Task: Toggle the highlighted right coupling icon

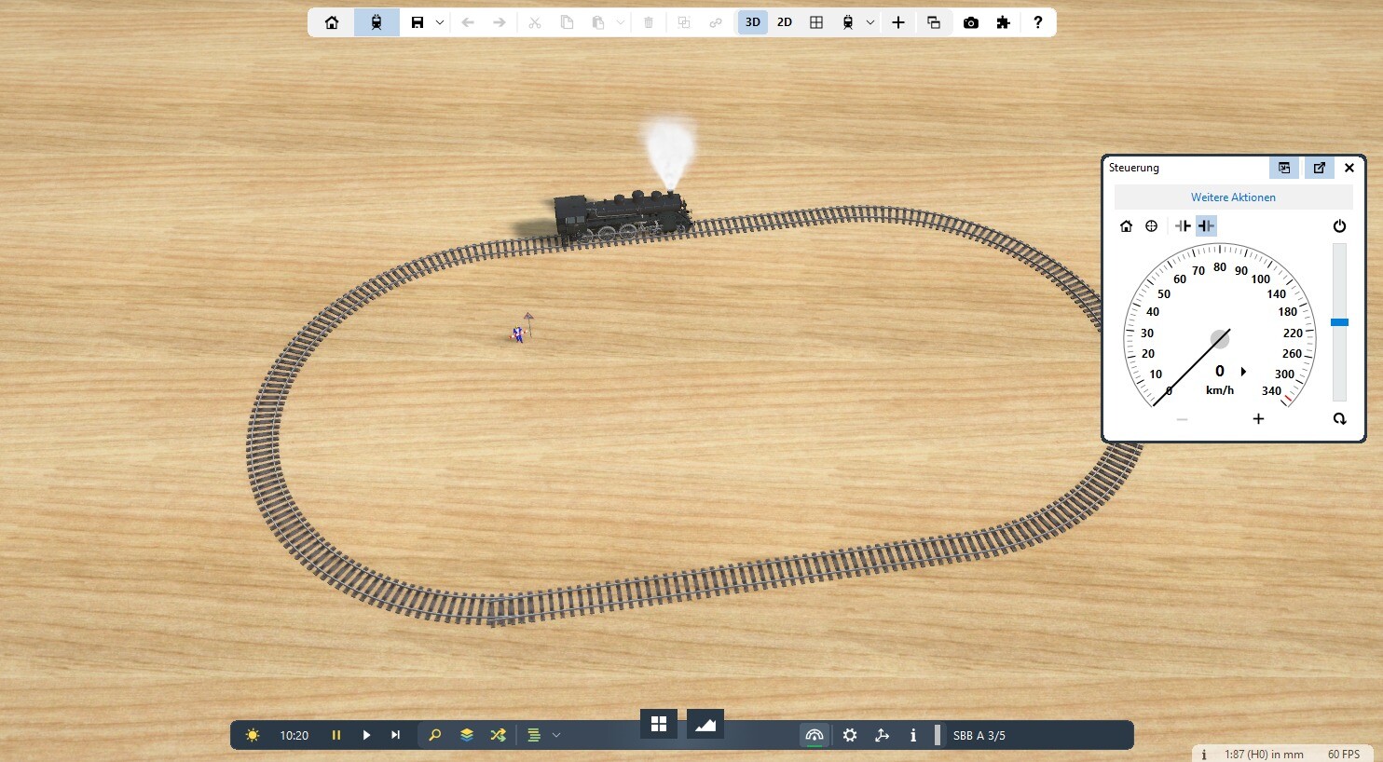Action: (1206, 225)
